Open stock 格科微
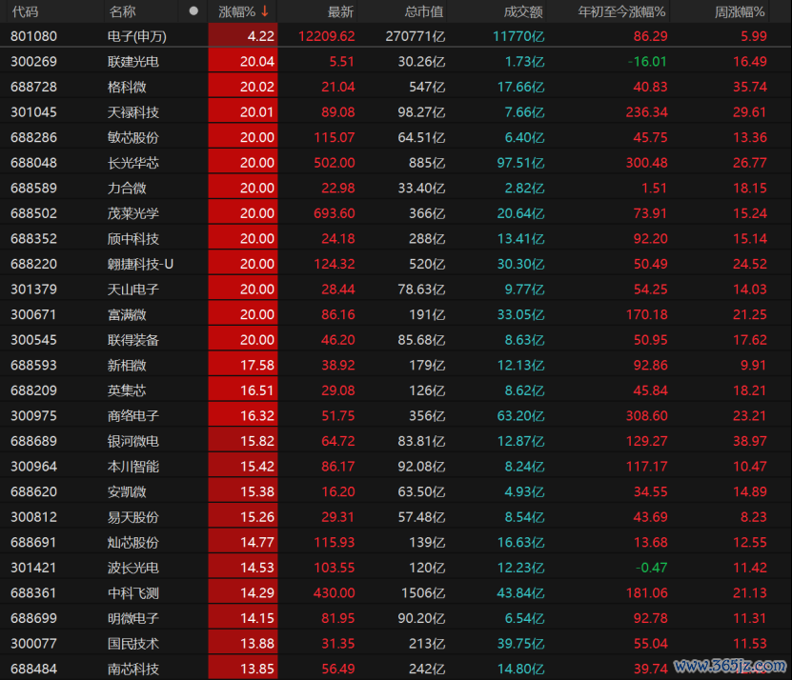The height and width of the screenshot is (680, 792). point(127,87)
